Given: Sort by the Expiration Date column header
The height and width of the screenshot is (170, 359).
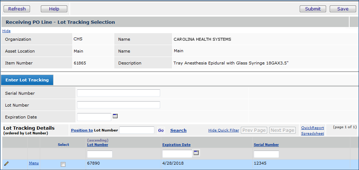Looking at the screenshot, I should coord(176,145).
